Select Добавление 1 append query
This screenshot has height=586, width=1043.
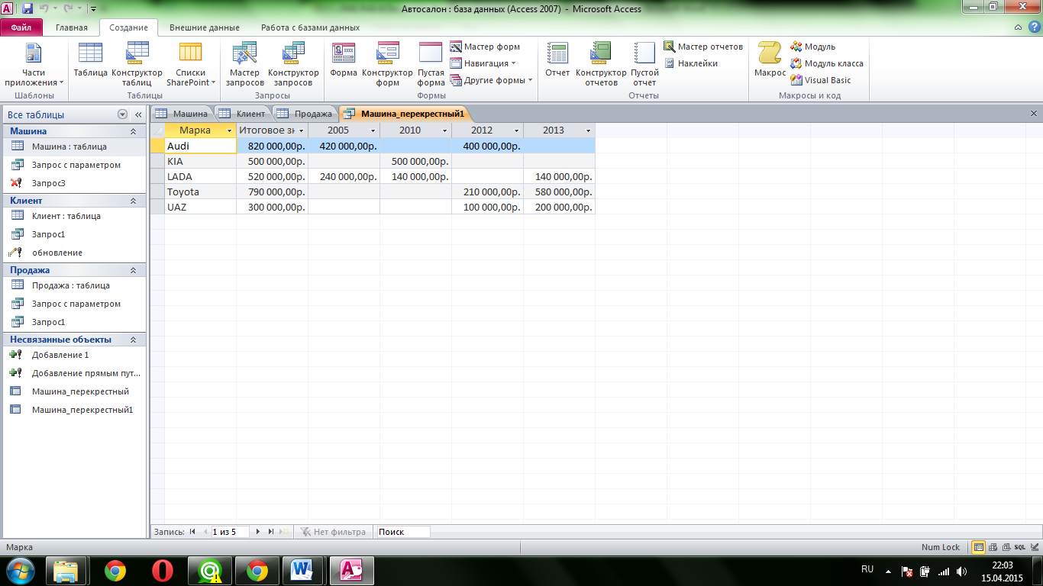tap(74, 355)
